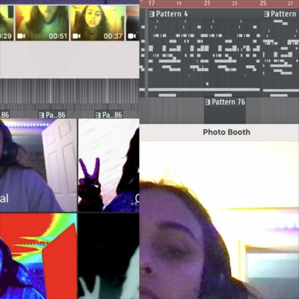This screenshot has height=299, width=299.
Task: Jump to bar 27 on the timeline ruler
Action: [x=290, y=4]
